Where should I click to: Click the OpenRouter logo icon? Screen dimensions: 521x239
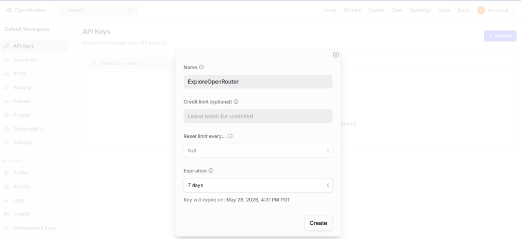tap(9, 10)
